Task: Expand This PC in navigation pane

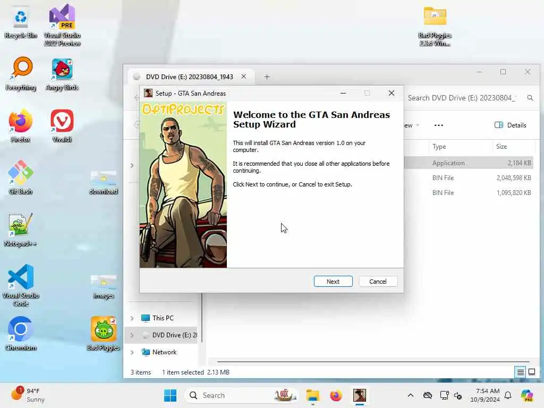Action: (132, 318)
